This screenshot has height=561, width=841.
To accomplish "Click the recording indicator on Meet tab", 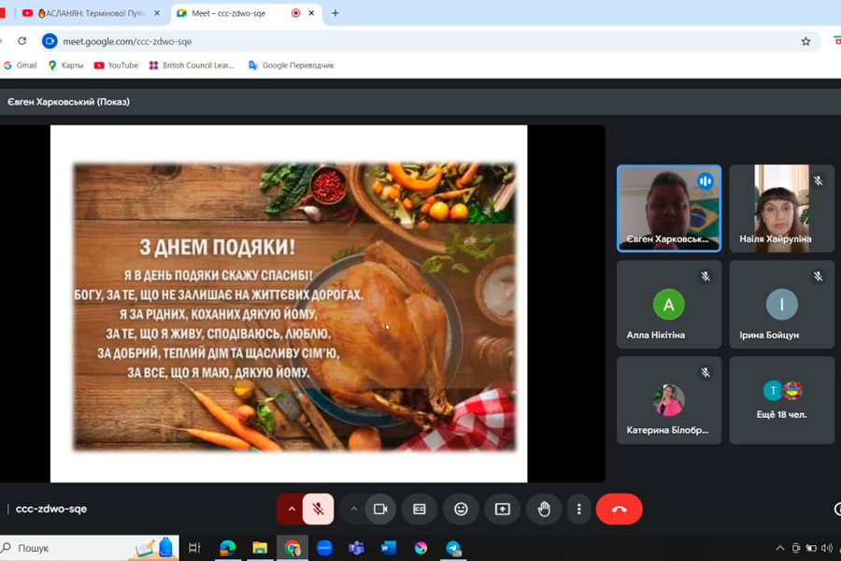I will [x=295, y=13].
